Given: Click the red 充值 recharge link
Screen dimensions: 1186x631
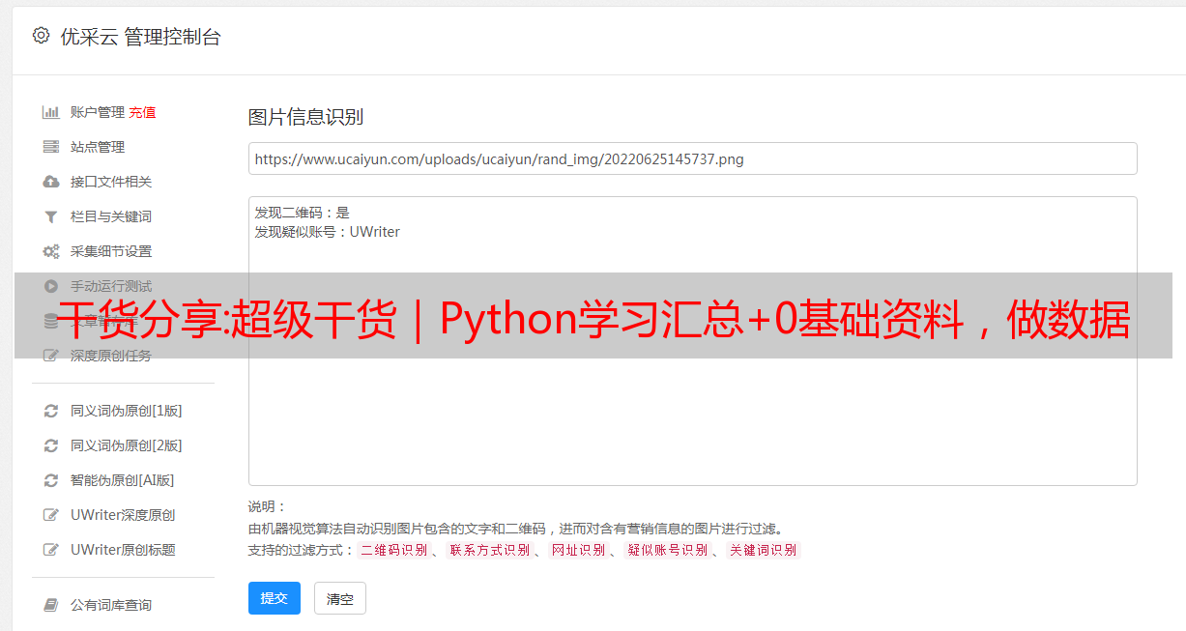Looking at the screenshot, I should (x=142, y=112).
